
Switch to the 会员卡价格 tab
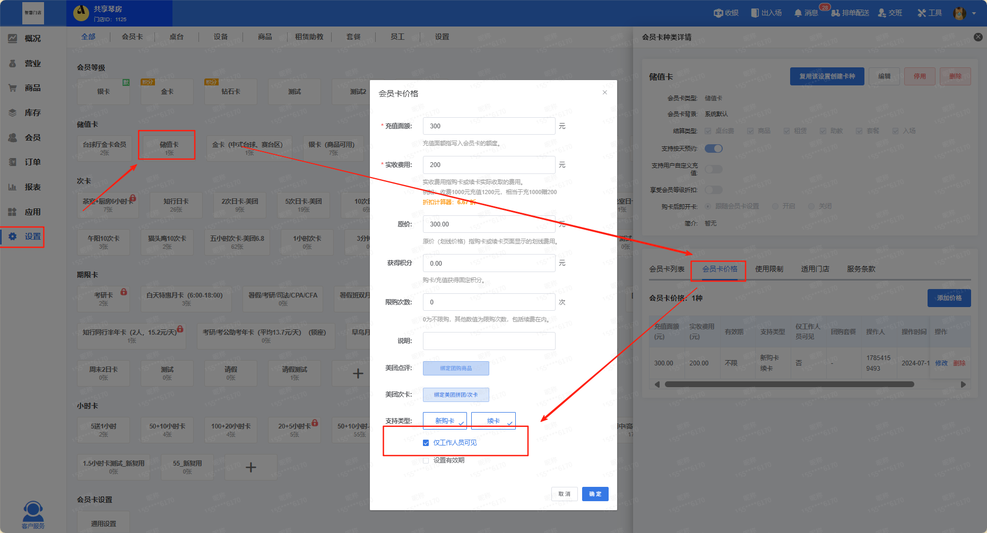tap(720, 269)
